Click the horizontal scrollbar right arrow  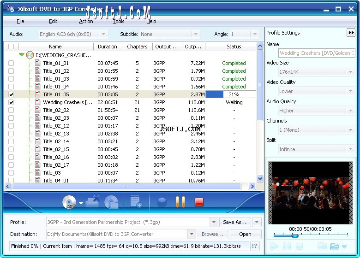252,186
